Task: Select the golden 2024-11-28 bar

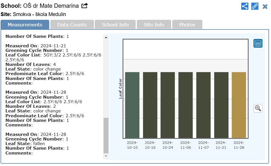Action: [239, 105]
